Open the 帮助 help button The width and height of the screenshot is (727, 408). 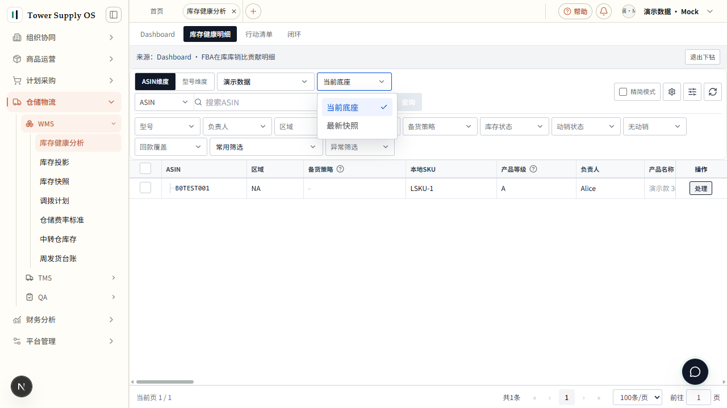575,11
